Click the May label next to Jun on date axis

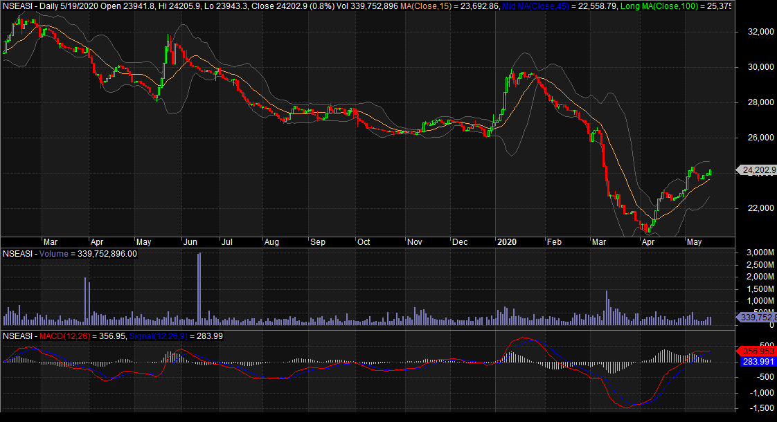(143, 242)
